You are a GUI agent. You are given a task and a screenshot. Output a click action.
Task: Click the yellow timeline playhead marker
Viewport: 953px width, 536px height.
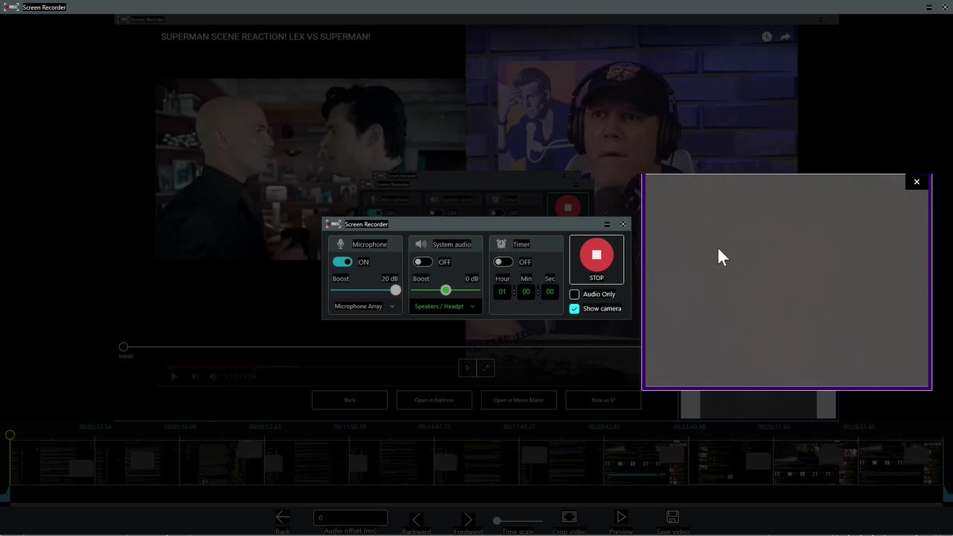10,435
